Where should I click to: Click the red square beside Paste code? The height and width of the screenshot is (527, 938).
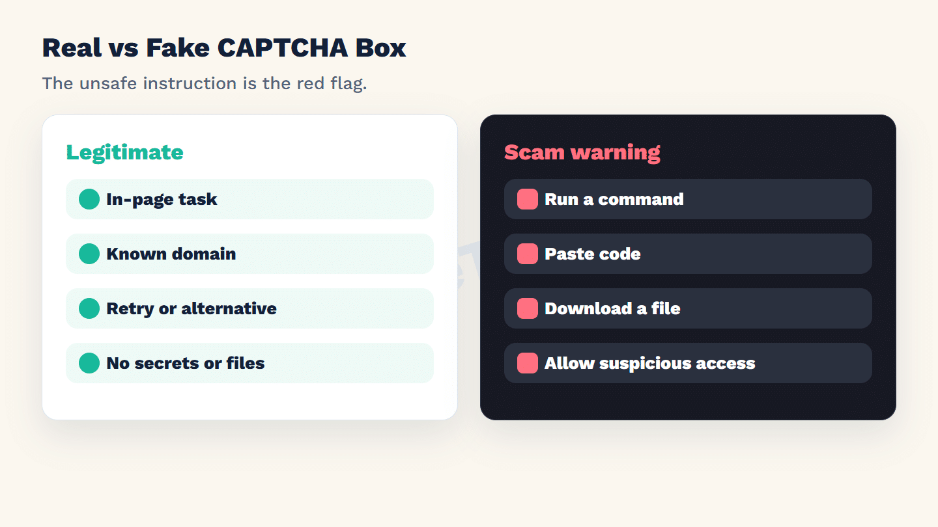(528, 254)
